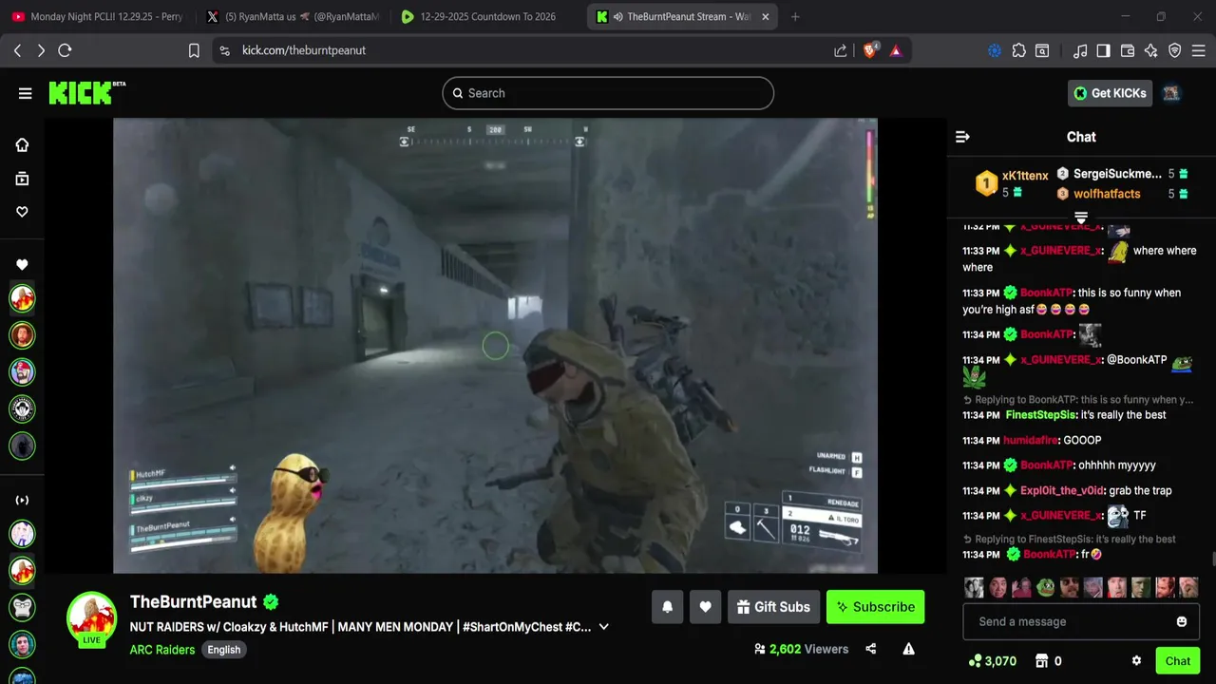The image size is (1216, 684).
Task: Open Brave Leo AI sparkle icon
Action: coord(1151,50)
